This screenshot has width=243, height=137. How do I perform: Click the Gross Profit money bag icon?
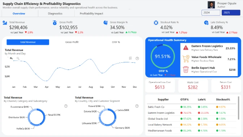tap(55, 23)
